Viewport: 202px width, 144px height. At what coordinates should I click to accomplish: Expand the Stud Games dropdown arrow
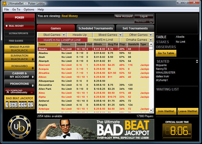click(x=64, y=35)
